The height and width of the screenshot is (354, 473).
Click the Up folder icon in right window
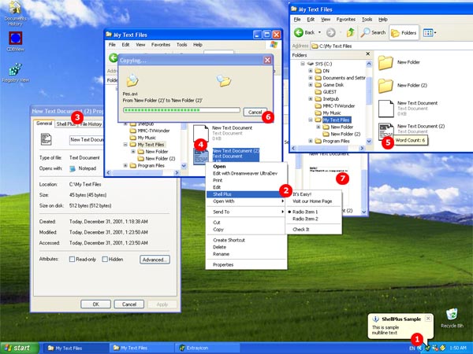click(350, 32)
